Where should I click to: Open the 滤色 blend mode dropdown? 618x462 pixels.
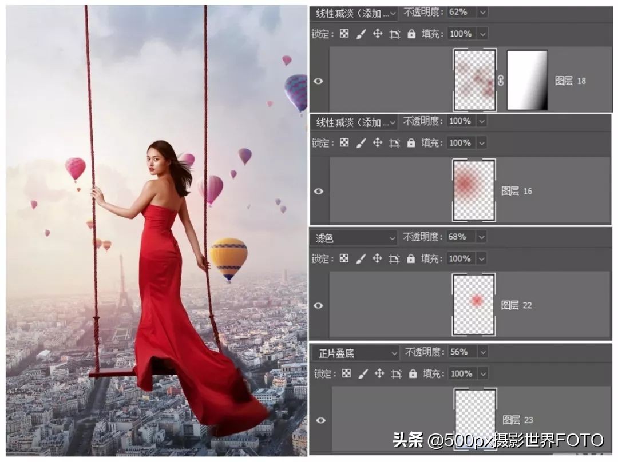point(355,238)
